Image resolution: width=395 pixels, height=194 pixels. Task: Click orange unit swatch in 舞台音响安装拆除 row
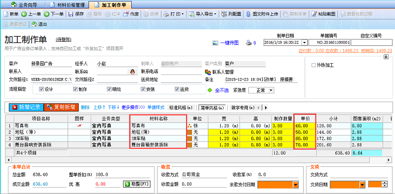190,145
